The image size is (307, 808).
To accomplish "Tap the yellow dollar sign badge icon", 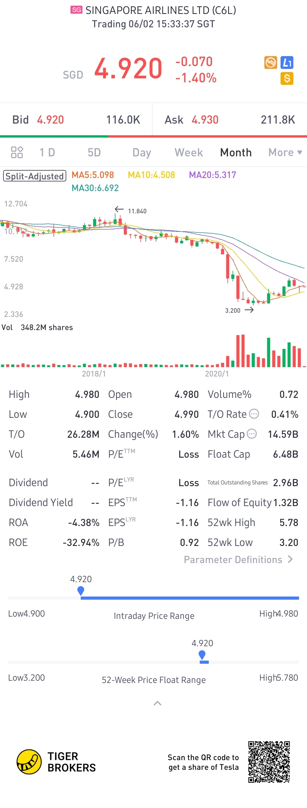I will 287,78.
